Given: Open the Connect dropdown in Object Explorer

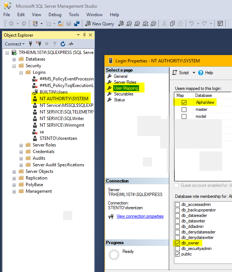Looking at the screenshot, I should pos(15,44).
